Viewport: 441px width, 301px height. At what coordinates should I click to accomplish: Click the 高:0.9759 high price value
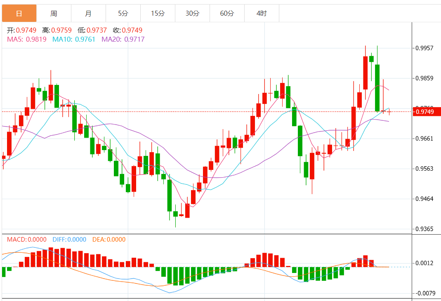pyautogui.click(x=57, y=30)
